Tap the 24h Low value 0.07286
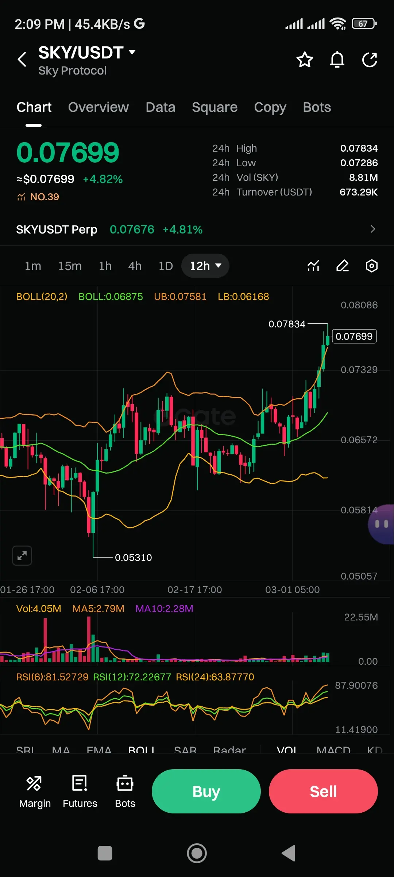This screenshot has height=877, width=394. (x=359, y=163)
